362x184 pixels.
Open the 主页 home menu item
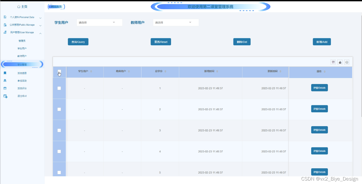22,7
